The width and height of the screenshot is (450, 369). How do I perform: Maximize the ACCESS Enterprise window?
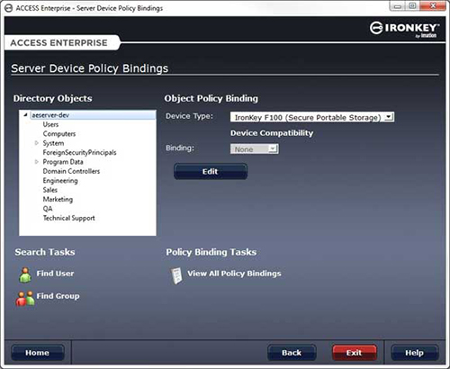point(413,6)
